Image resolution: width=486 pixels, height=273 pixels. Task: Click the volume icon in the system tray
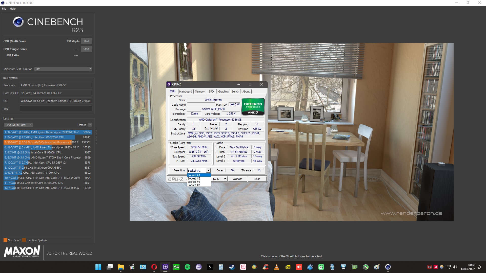[455, 267]
